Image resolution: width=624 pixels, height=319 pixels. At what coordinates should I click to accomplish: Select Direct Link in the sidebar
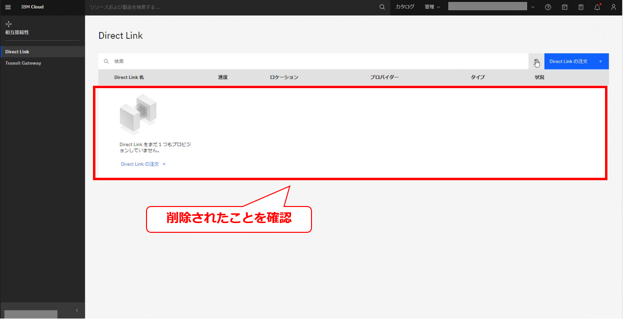tap(42, 52)
